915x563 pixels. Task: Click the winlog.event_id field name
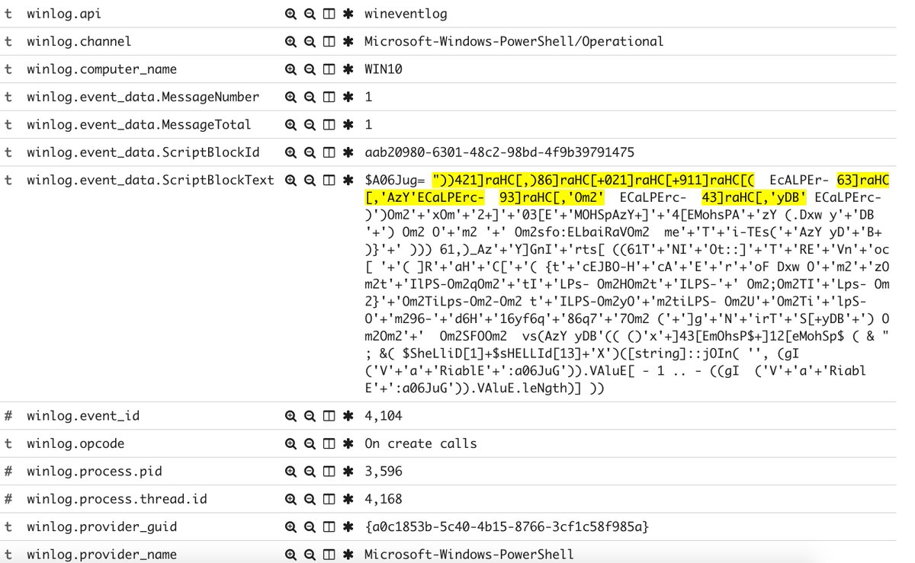click(x=83, y=416)
